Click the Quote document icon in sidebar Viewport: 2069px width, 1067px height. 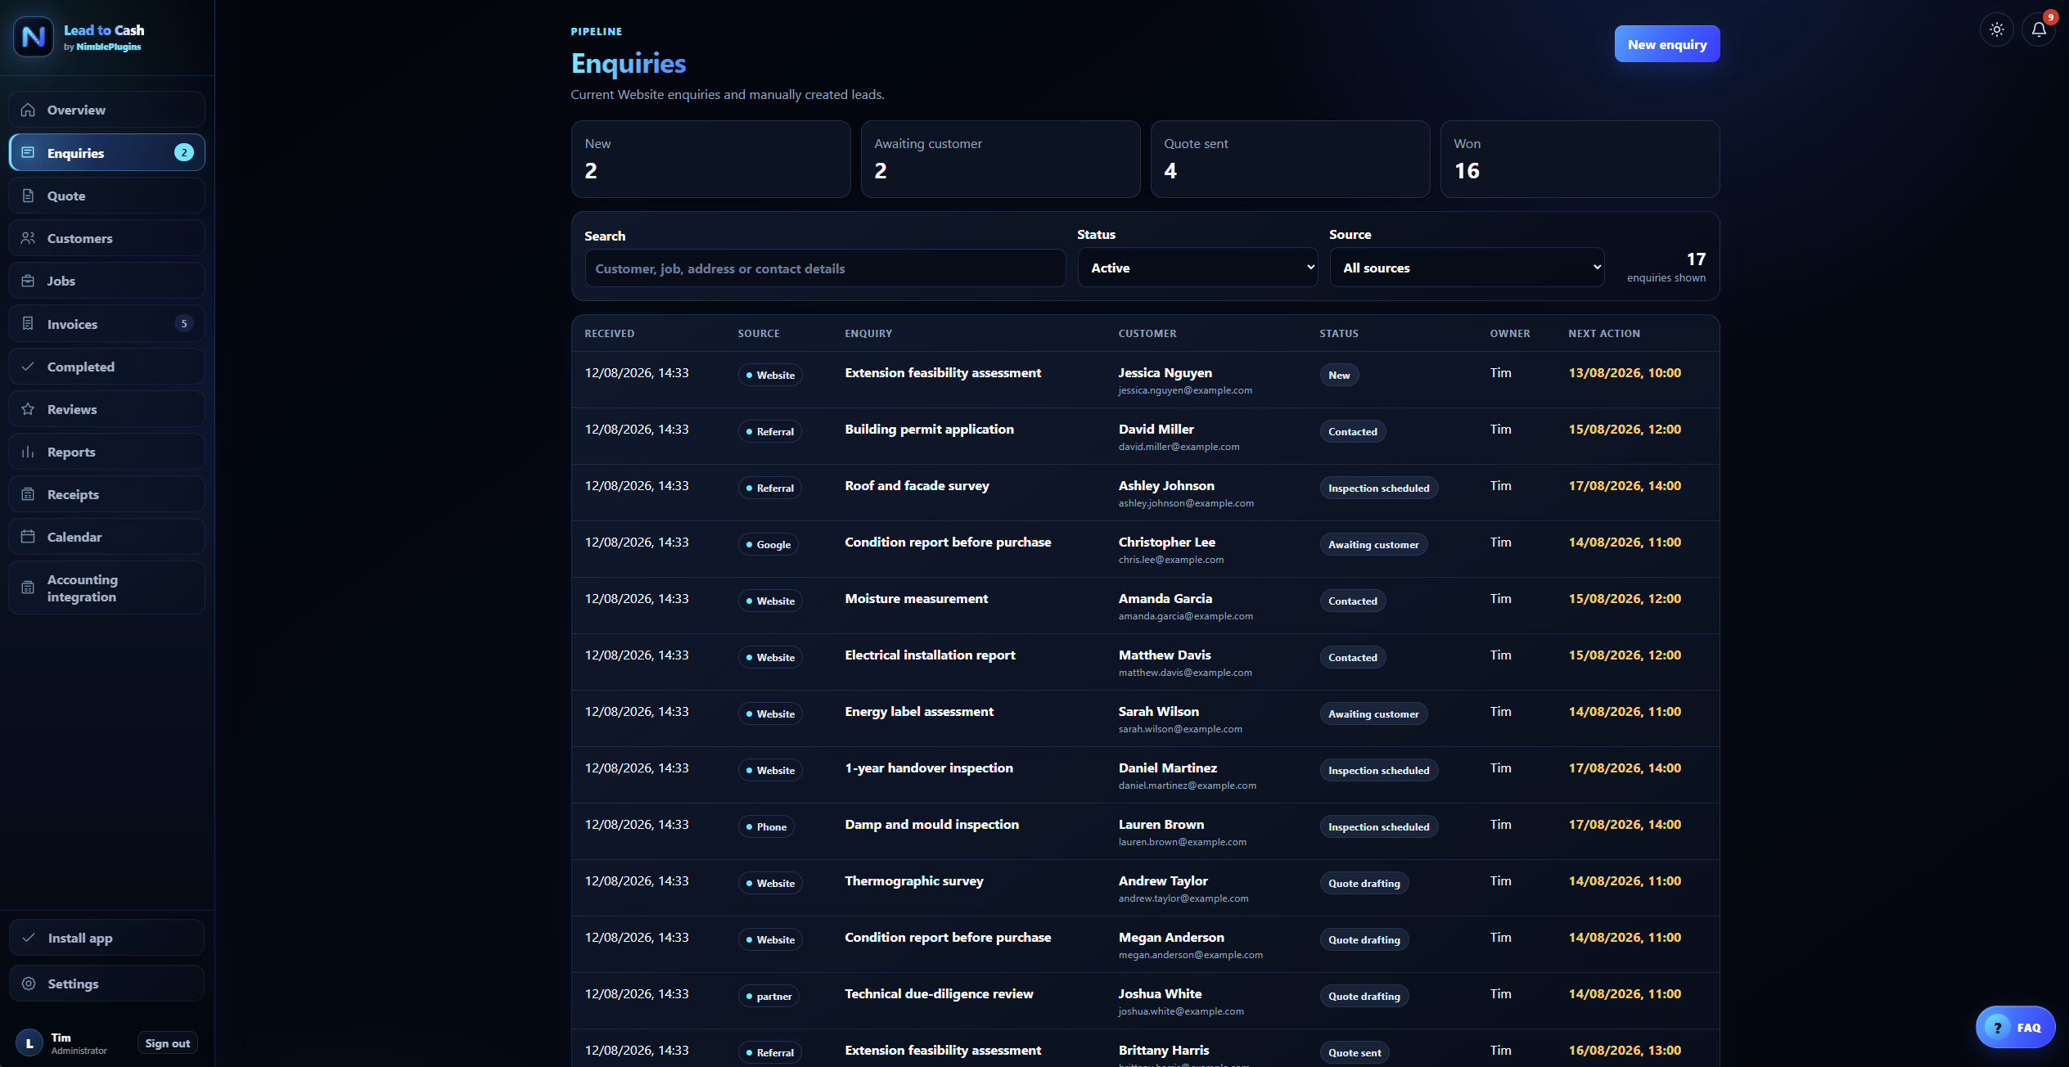(28, 196)
